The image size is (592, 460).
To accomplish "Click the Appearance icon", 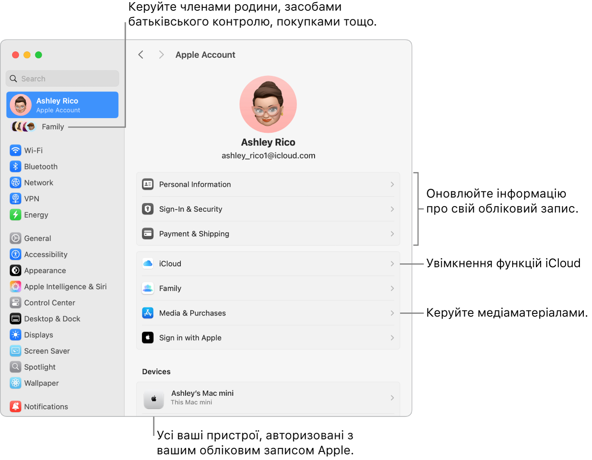I will [x=16, y=270].
